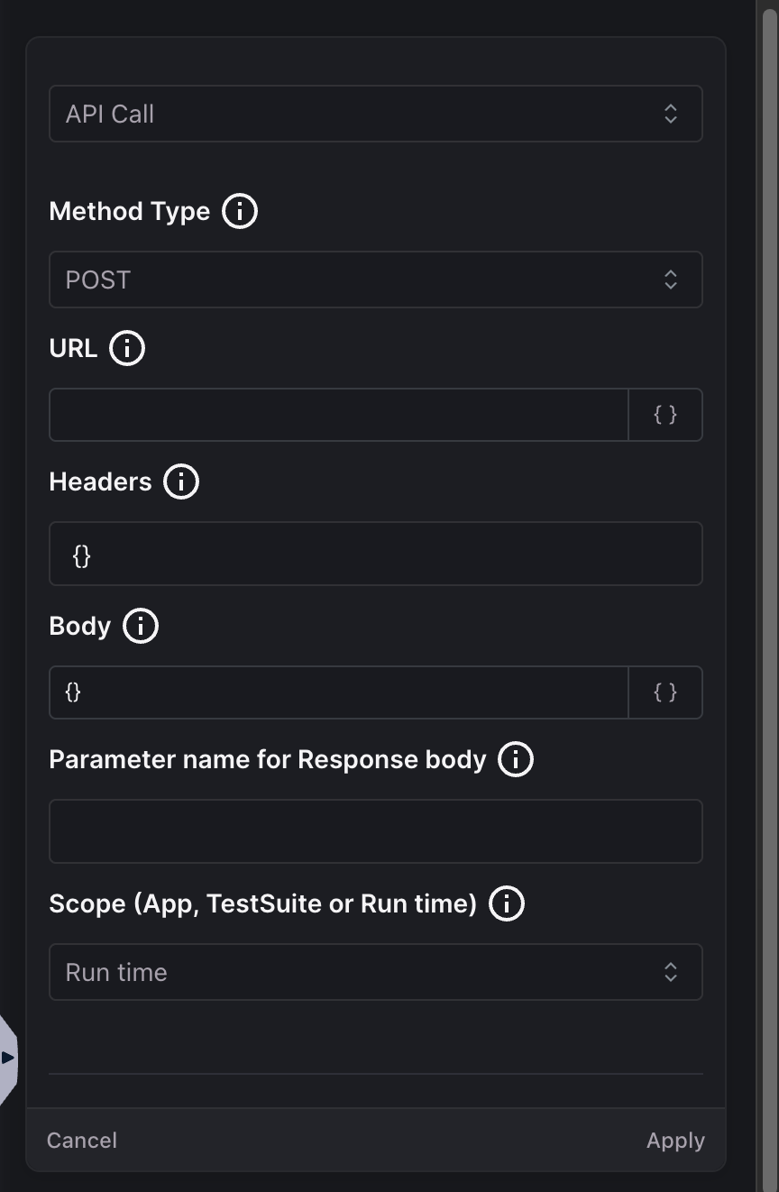Click inside the URL input field
Screen dimensions: 779x1192
334,415
